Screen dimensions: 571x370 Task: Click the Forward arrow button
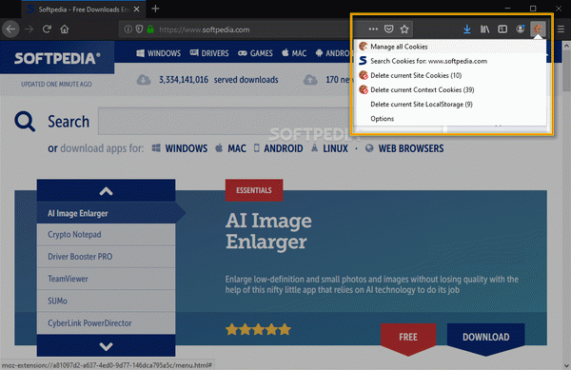coord(30,29)
